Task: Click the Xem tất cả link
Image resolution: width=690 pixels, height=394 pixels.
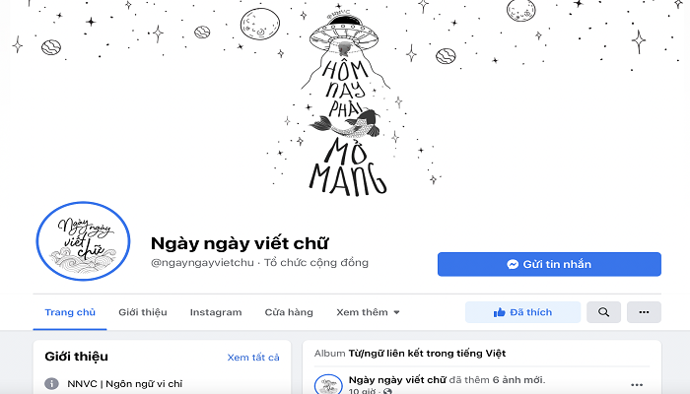Action: [253, 358]
